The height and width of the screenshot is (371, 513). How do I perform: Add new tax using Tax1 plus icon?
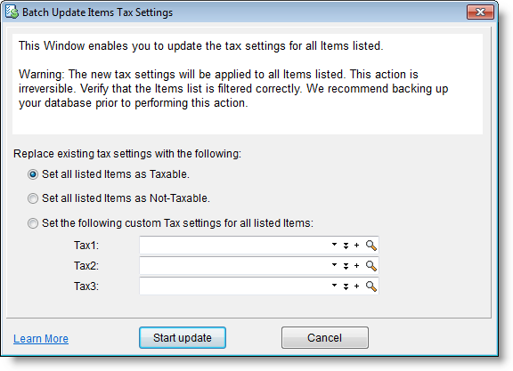pos(356,245)
